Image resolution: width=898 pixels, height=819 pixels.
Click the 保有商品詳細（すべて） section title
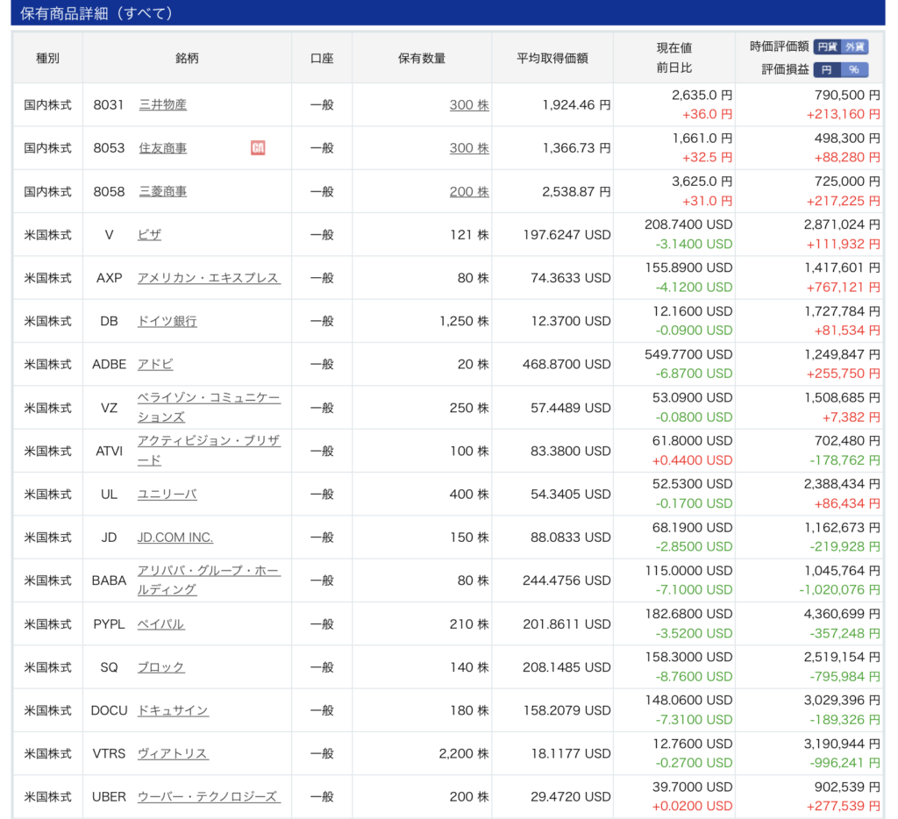pos(96,13)
